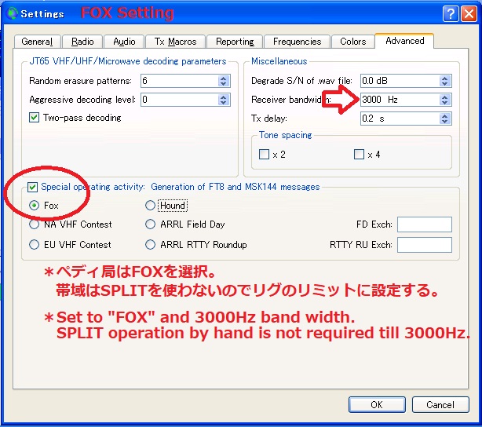This screenshot has height=427, width=482.
Task: Click the WSJT-X icon in the title bar
Action: 13,13
